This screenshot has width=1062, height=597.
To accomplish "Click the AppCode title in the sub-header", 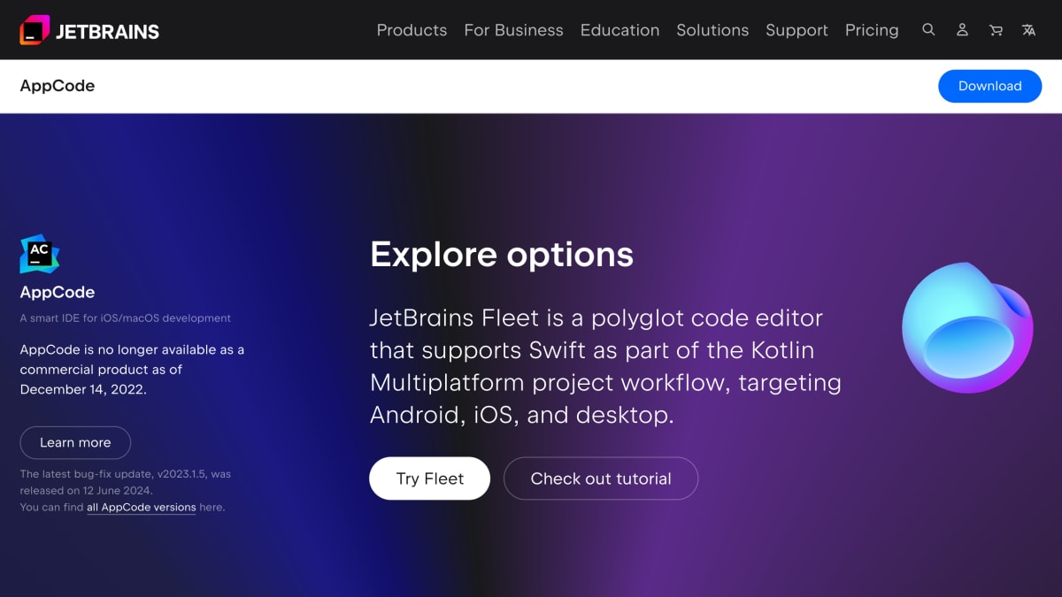I will [x=58, y=86].
